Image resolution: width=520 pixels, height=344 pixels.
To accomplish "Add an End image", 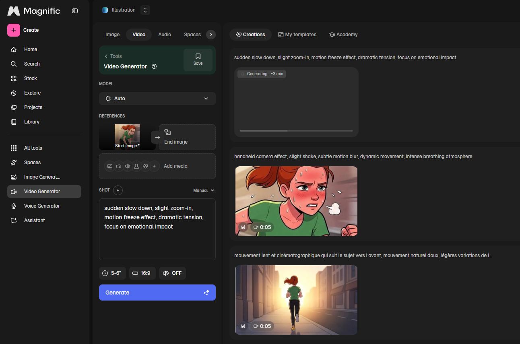I will pyautogui.click(x=187, y=137).
